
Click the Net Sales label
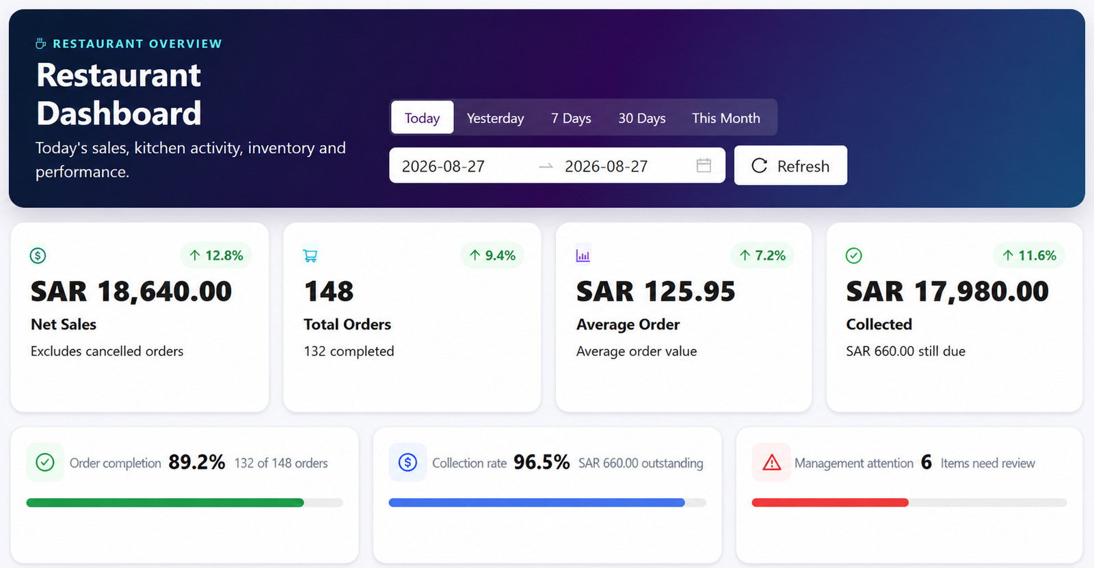tap(64, 325)
